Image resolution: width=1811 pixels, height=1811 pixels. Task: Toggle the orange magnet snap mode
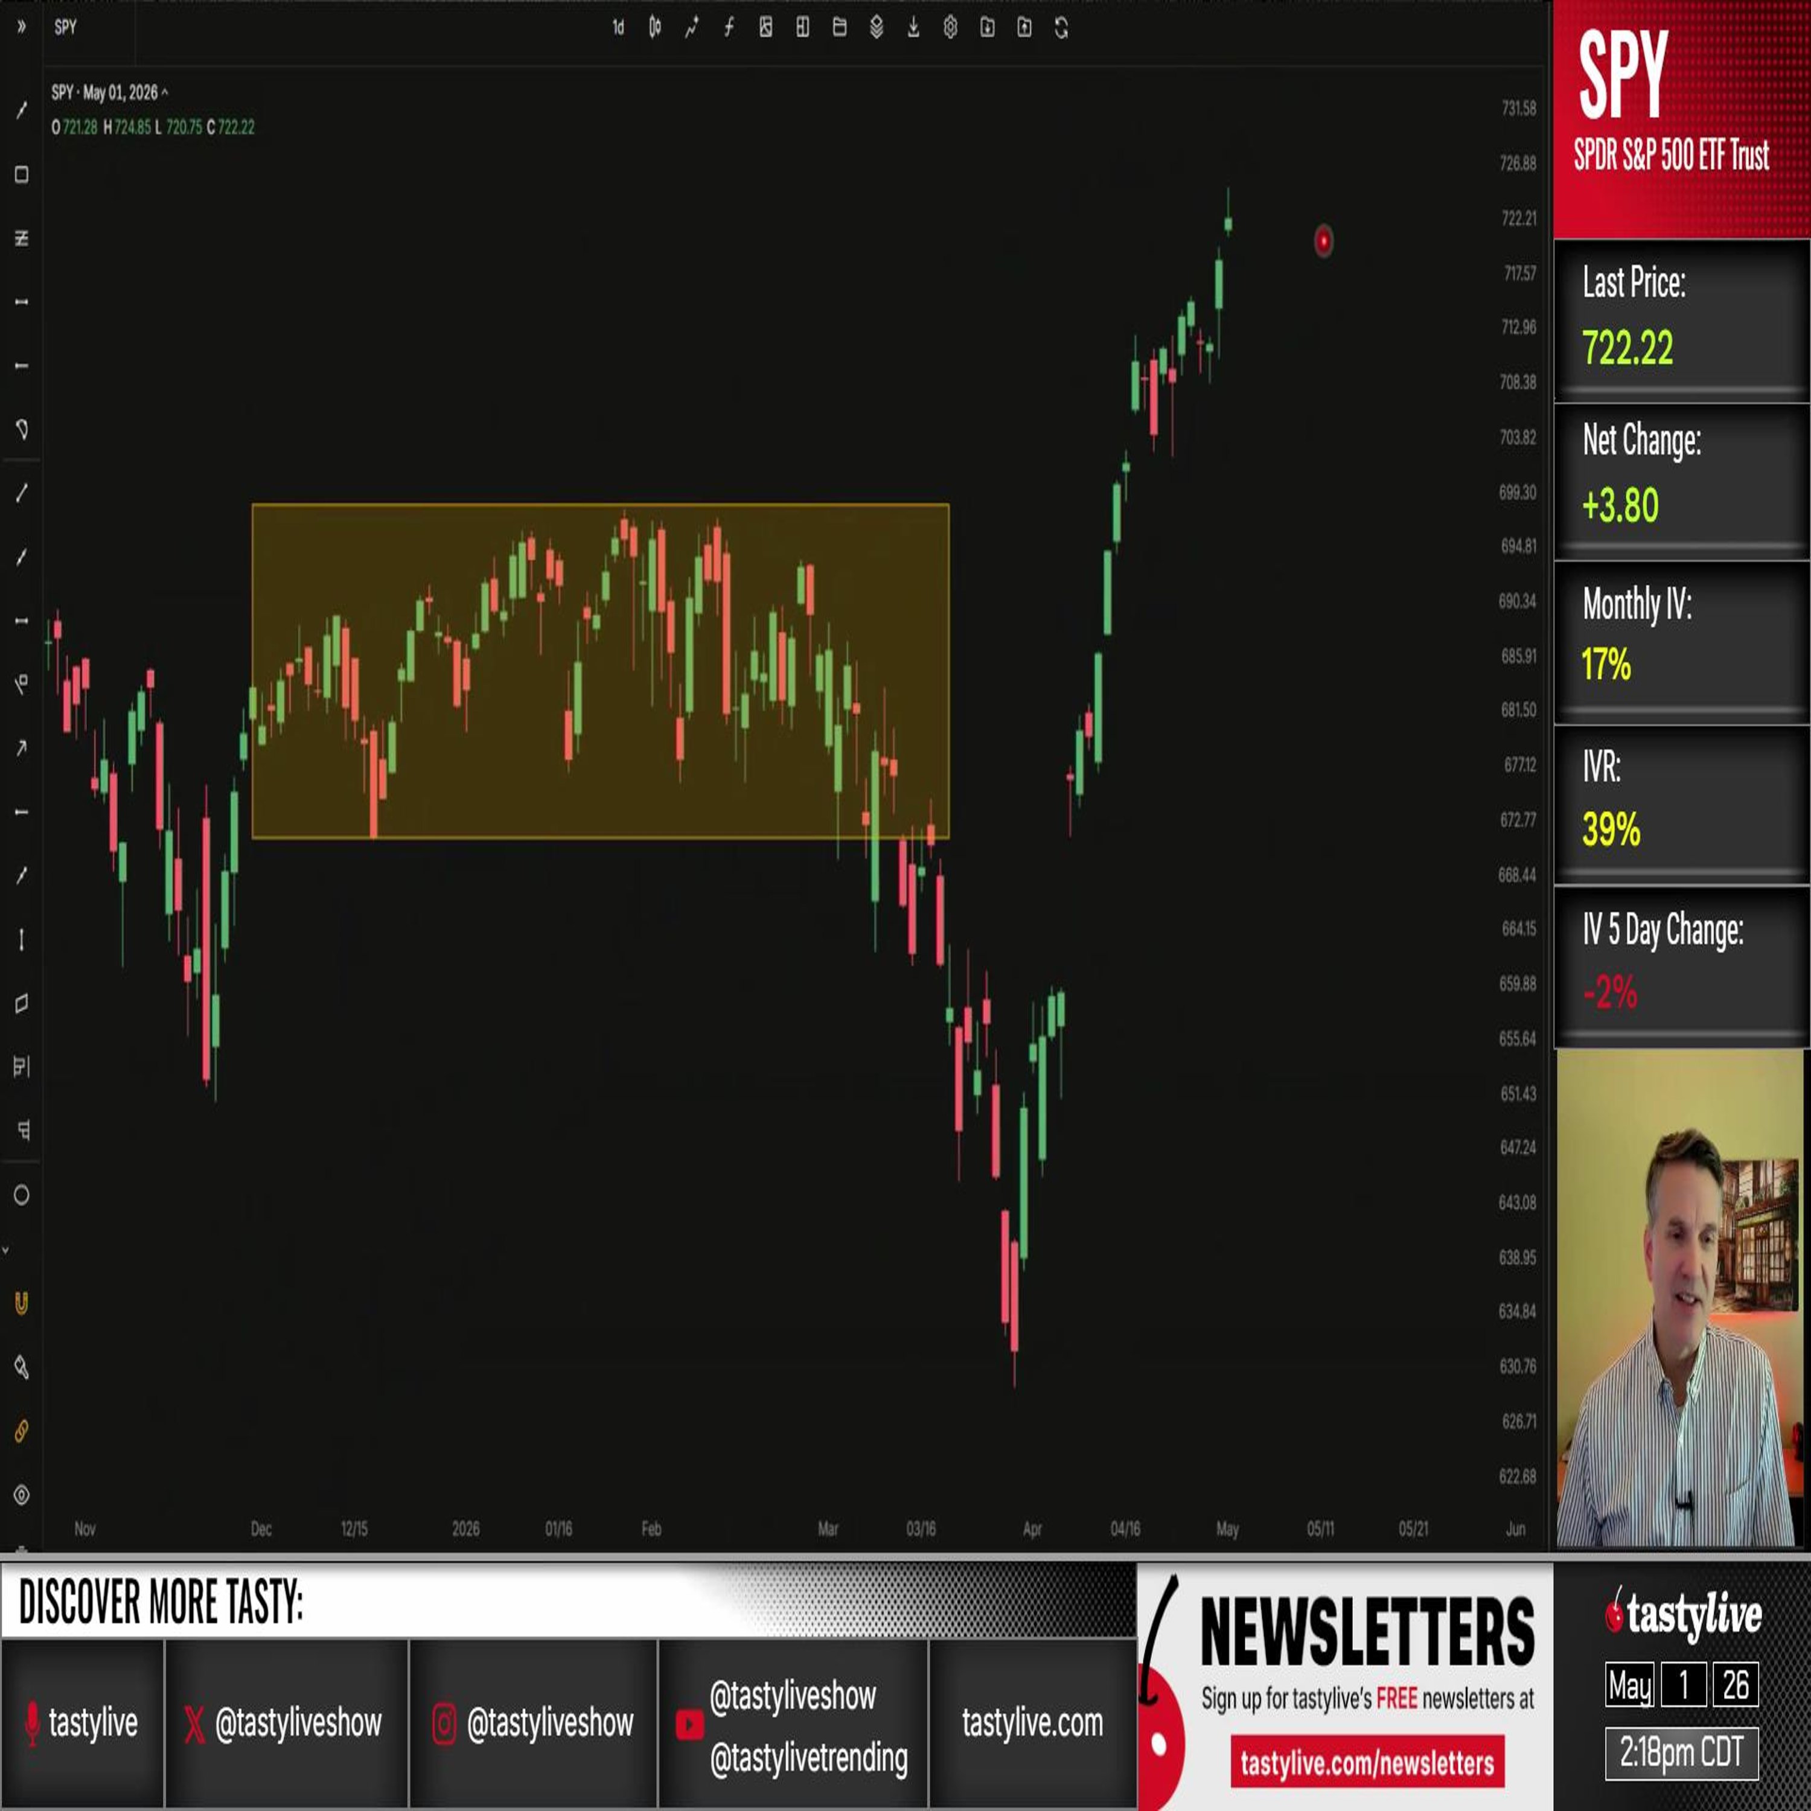tap(22, 1304)
